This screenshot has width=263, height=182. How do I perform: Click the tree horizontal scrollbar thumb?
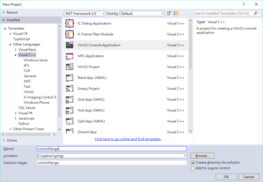pyautogui.click(x=28, y=135)
